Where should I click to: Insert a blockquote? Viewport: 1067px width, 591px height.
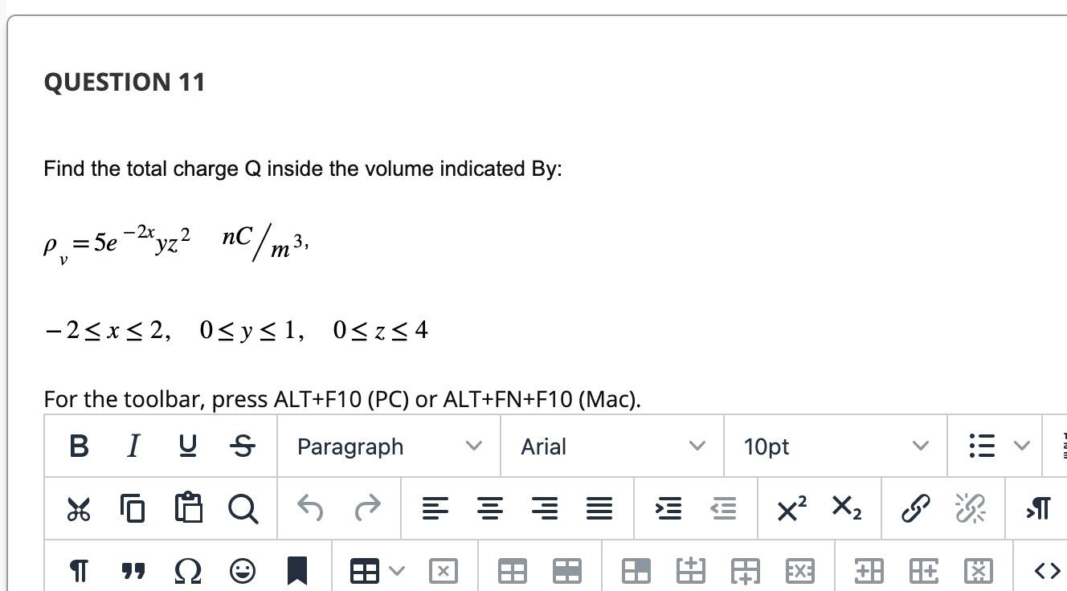point(133,571)
